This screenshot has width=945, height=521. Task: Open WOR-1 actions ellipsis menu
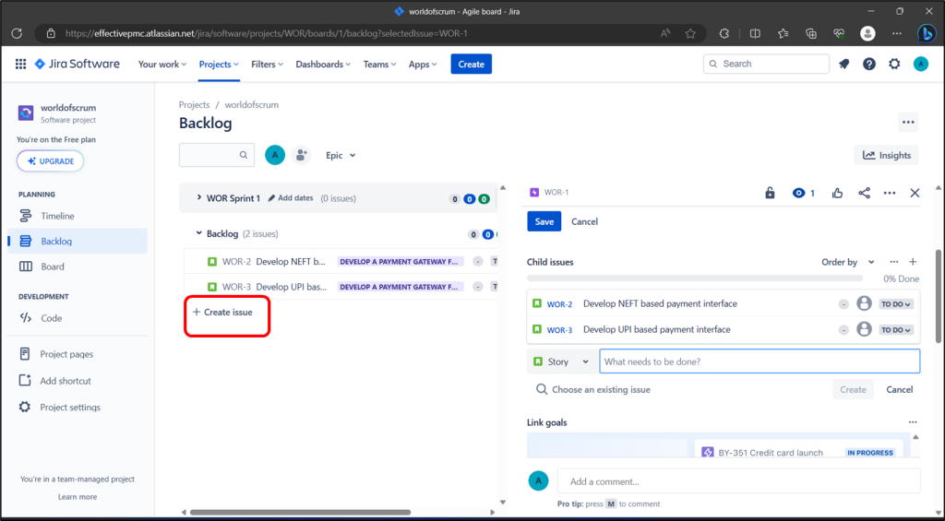pos(890,193)
